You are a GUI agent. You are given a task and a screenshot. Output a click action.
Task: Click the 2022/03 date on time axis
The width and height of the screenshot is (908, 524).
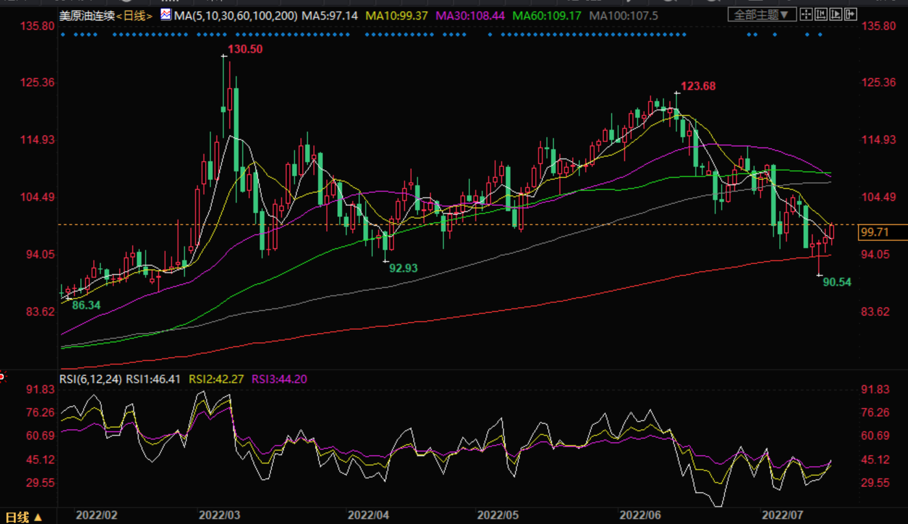(x=219, y=515)
